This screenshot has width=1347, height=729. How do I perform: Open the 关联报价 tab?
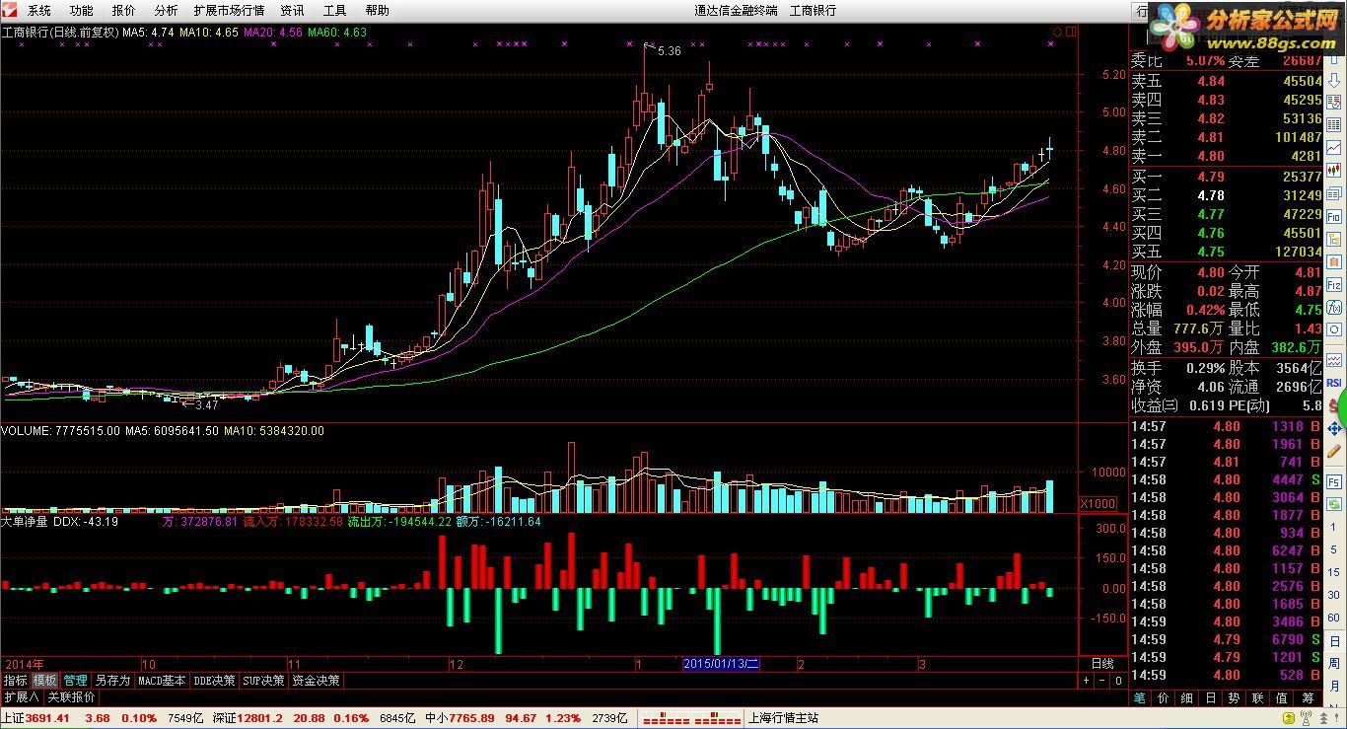(x=71, y=696)
